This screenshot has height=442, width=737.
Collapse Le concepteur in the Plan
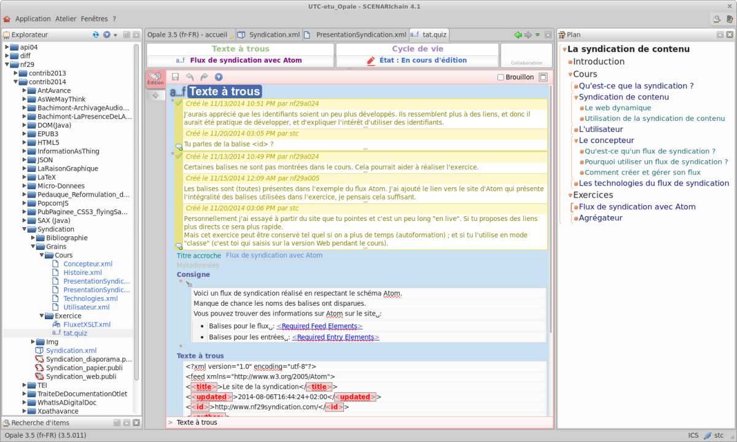pos(576,141)
